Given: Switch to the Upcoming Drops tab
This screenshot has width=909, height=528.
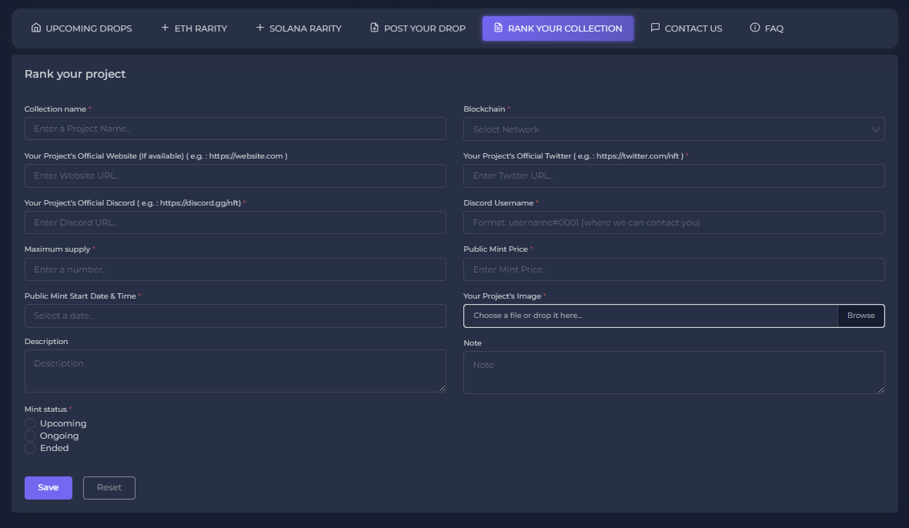Looking at the screenshot, I should click(x=82, y=28).
